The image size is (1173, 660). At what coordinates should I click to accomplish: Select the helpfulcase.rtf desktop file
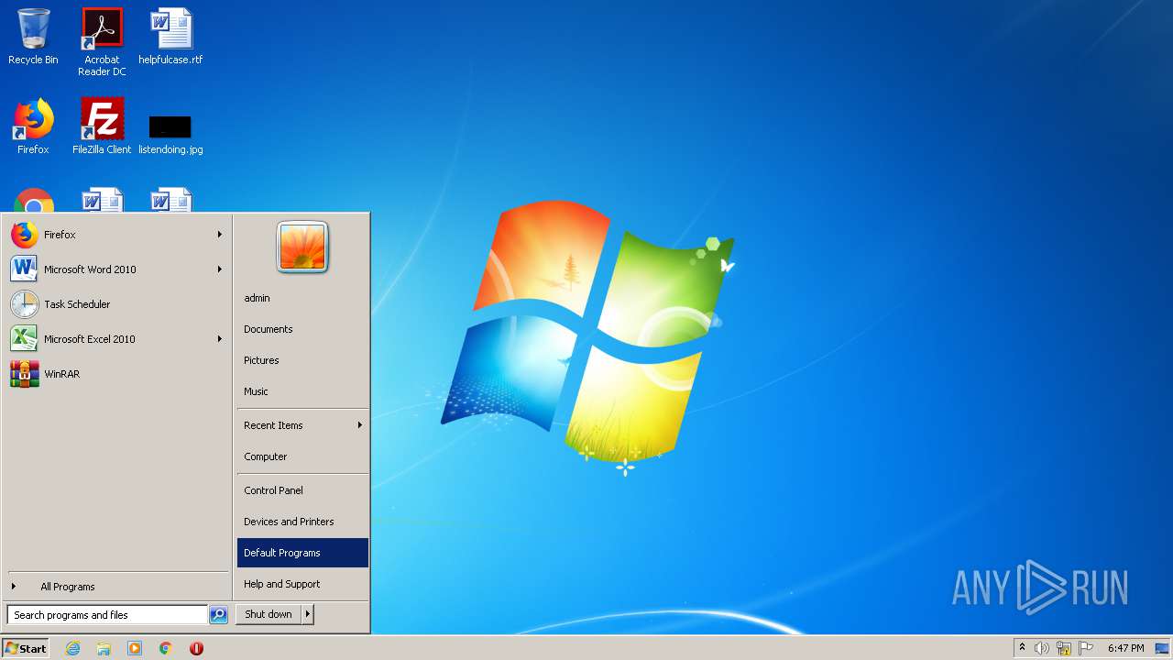coord(170,37)
